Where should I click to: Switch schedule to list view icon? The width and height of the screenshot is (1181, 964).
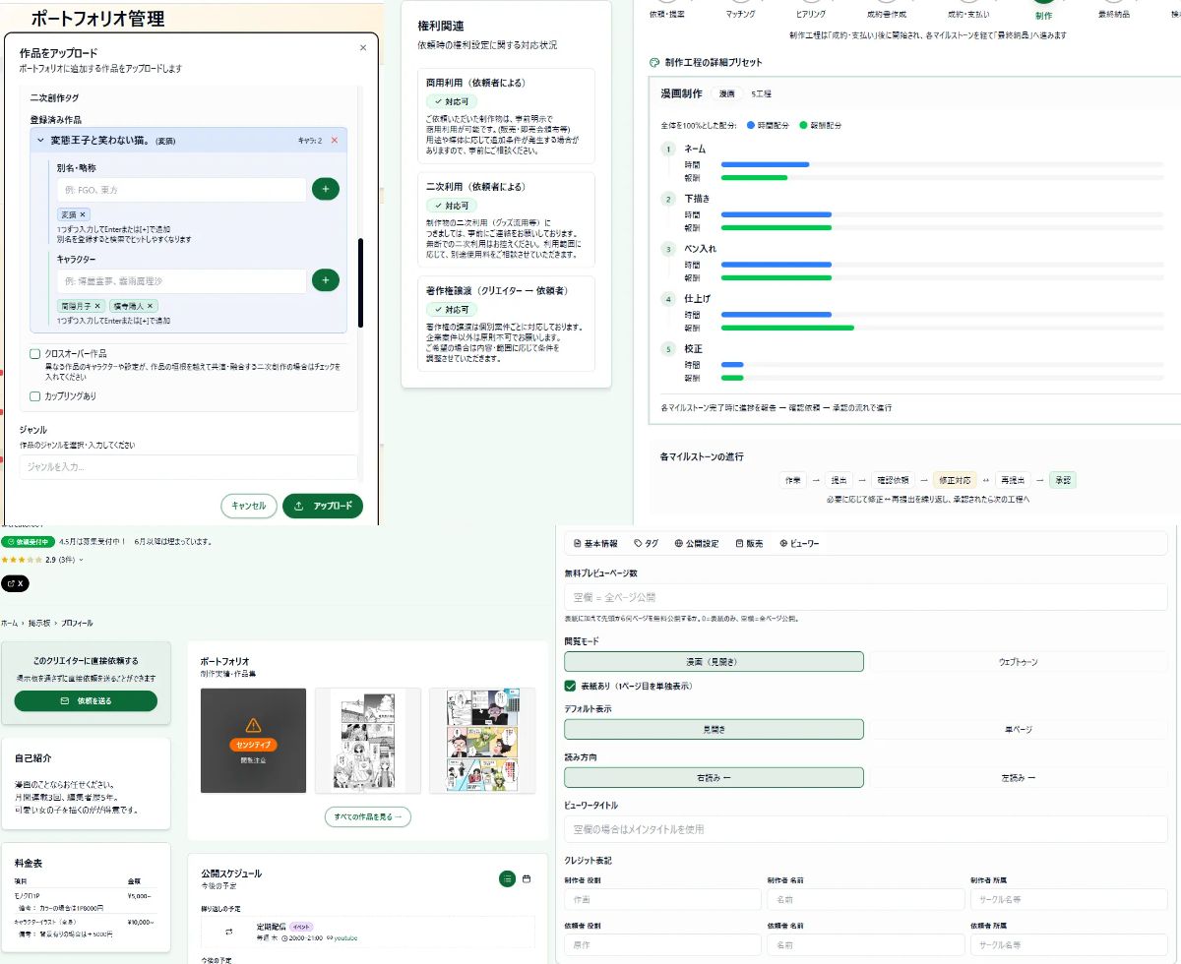click(507, 878)
